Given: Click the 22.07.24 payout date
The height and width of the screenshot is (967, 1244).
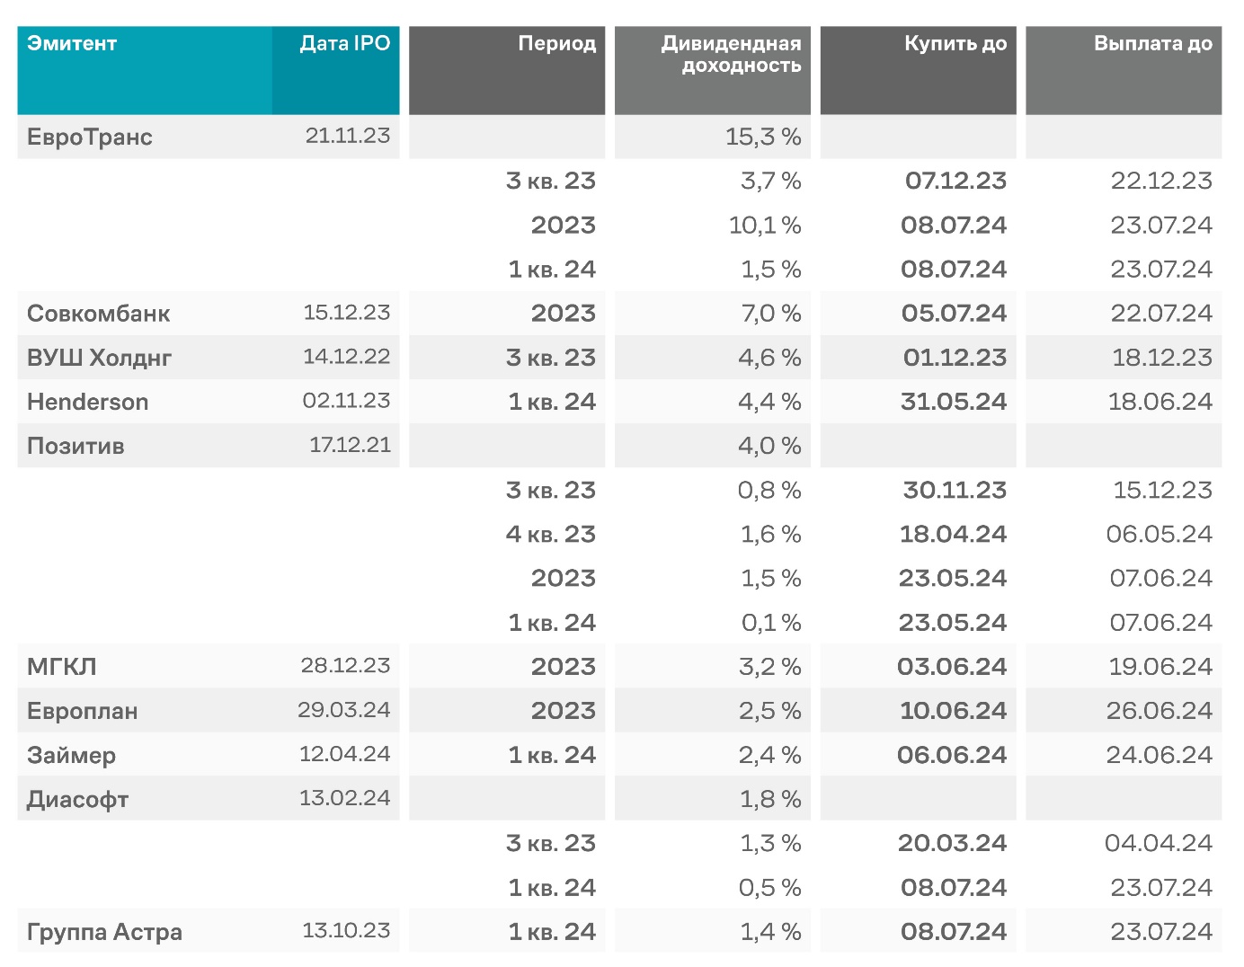Looking at the screenshot, I should tap(1161, 313).
